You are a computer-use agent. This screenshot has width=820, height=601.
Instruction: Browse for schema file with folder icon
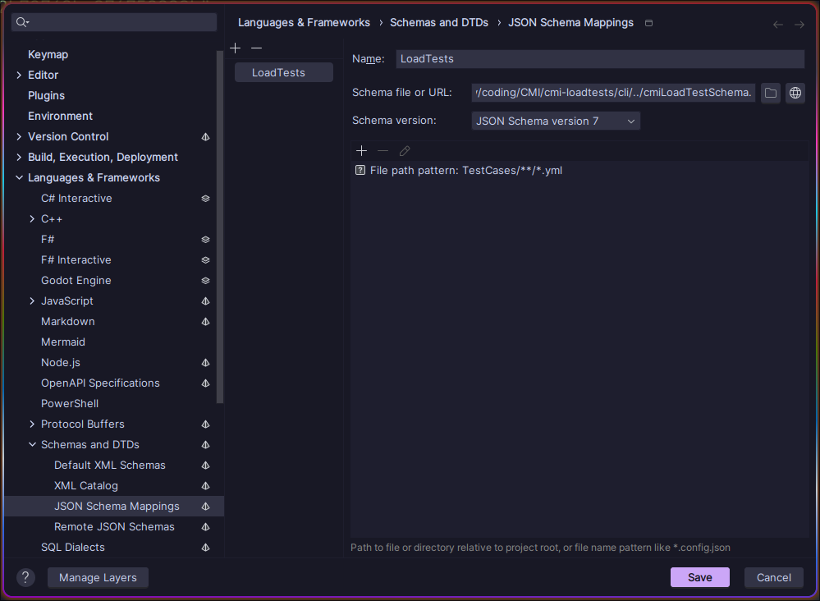click(x=770, y=93)
